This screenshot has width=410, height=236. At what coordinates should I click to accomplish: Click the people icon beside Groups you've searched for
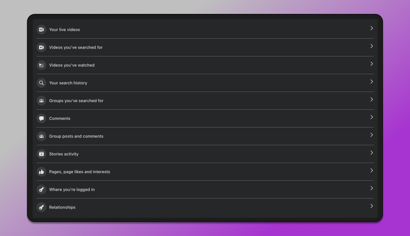[41, 100]
